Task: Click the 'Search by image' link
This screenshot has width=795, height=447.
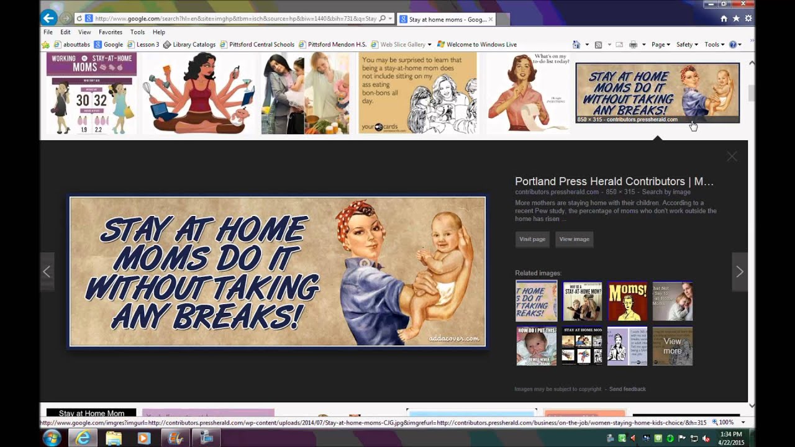Action: point(666,192)
